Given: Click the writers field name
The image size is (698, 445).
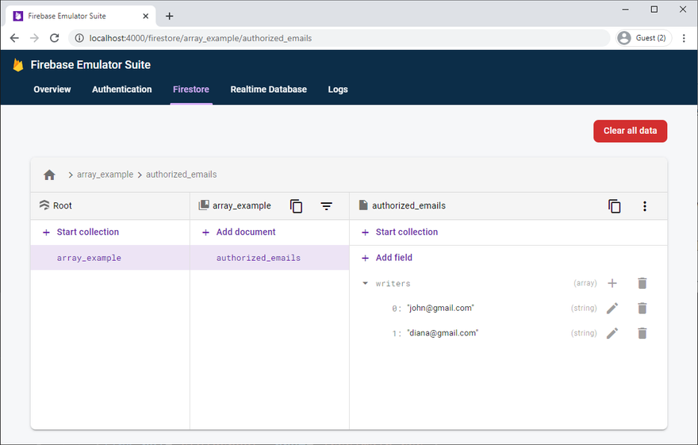Looking at the screenshot, I should click(393, 283).
